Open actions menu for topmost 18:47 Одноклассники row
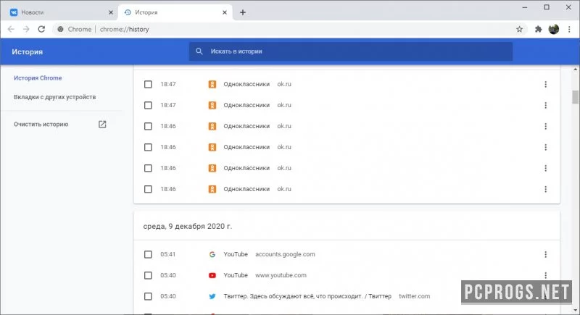The width and height of the screenshot is (580, 315). click(x=546, y=84)
